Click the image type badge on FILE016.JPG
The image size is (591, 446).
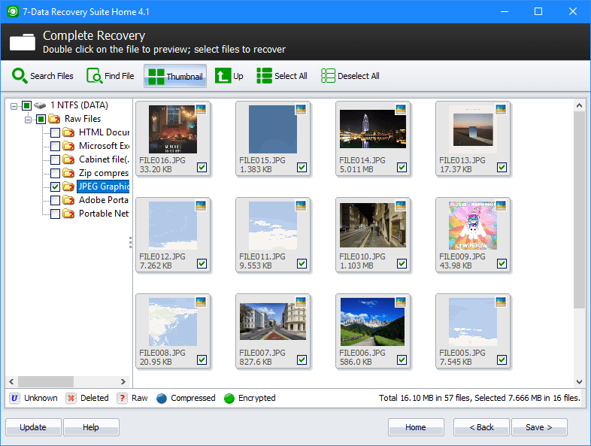201,109
